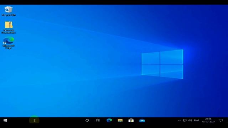Launch the Microsoft Edge desktop shortcut
Viewport: 228px width, 128px height.
(x=9, y=43)
